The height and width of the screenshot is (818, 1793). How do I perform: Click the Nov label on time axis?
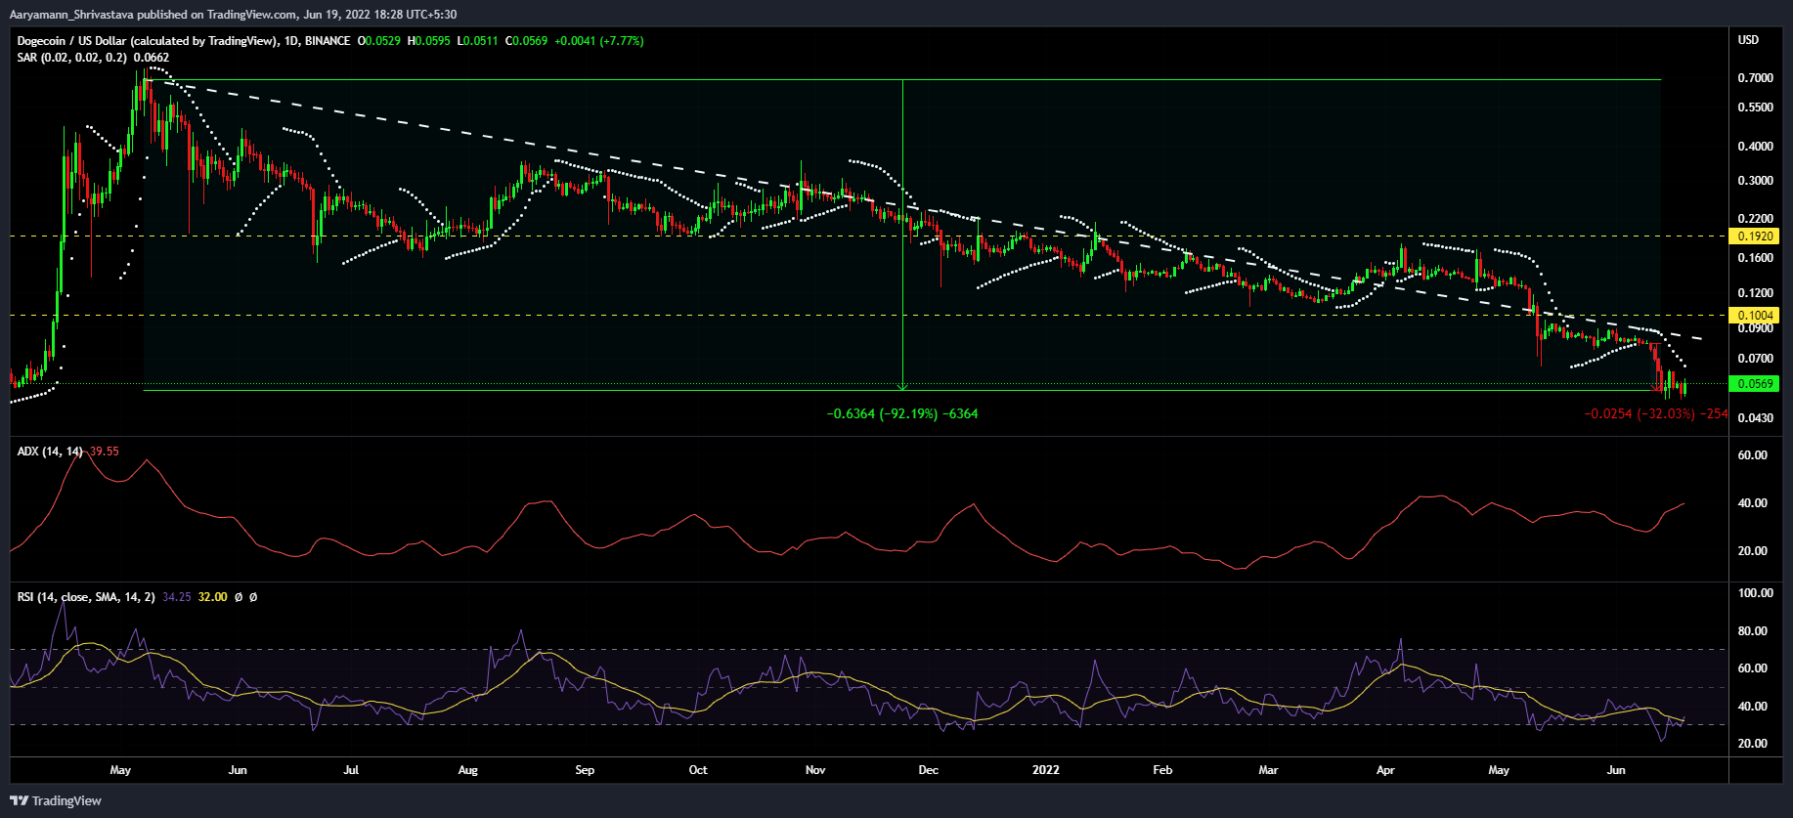click(815, 770)
